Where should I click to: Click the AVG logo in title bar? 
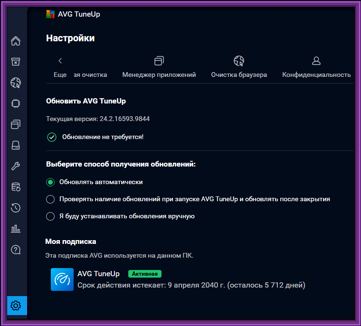point(50,14)
